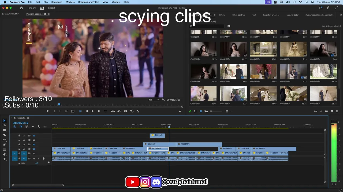Toggle lock on track V5
343x192 pixels.
pos(19,136)
